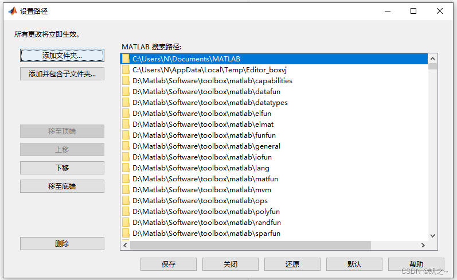Click folder icon beside ops path
The width and height of the screenshot is (457, 280).
click(126, 201)
